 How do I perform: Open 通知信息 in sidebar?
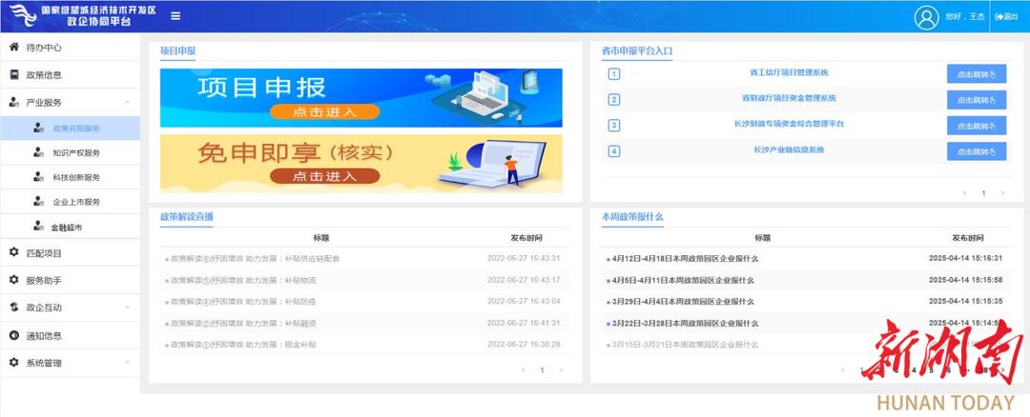(44, 336)
